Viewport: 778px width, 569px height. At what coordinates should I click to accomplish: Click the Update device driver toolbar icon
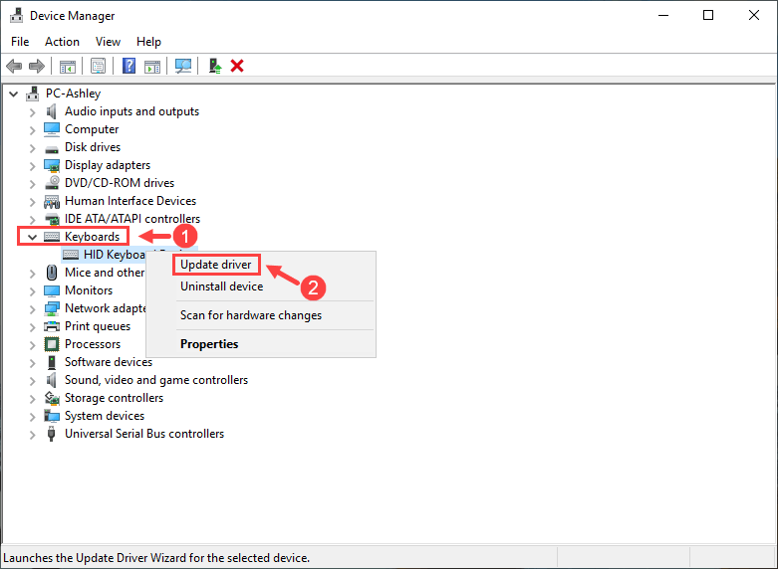[x=215, y=66]
